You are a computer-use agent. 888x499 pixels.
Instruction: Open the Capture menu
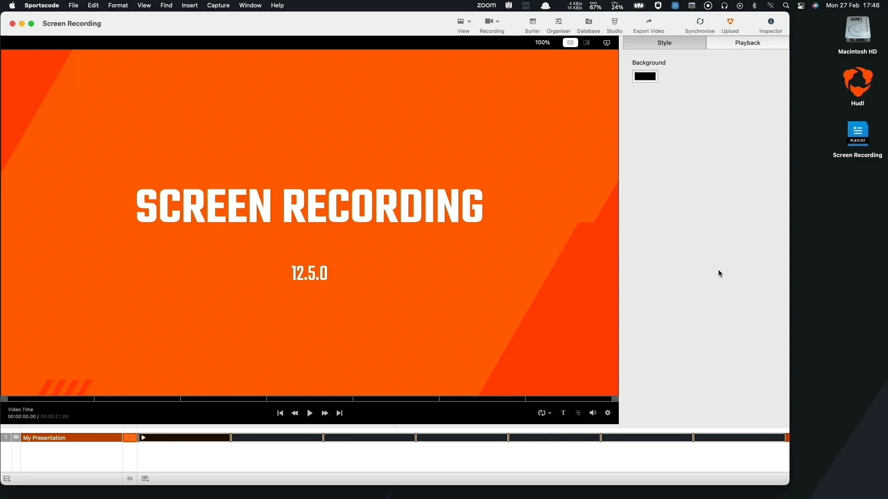click(218, 6)
